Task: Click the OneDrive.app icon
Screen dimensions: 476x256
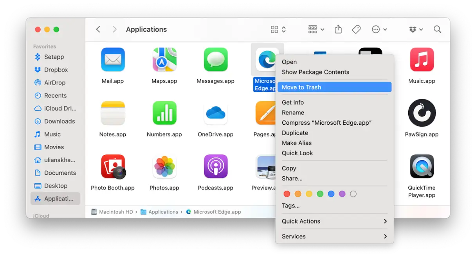Action: pyautogui.click(x=215, y=113)
